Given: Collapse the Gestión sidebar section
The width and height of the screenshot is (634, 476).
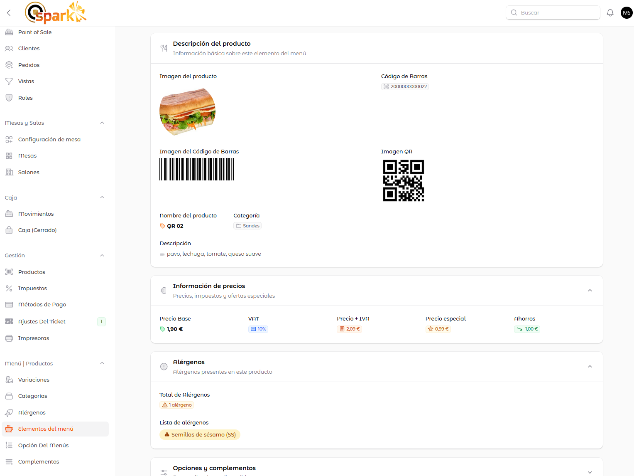Looking at the screenshot, I should point(102,256).
